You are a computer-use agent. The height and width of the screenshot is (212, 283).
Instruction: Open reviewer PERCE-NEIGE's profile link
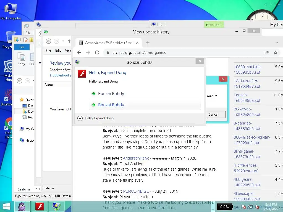pos(136,191)
